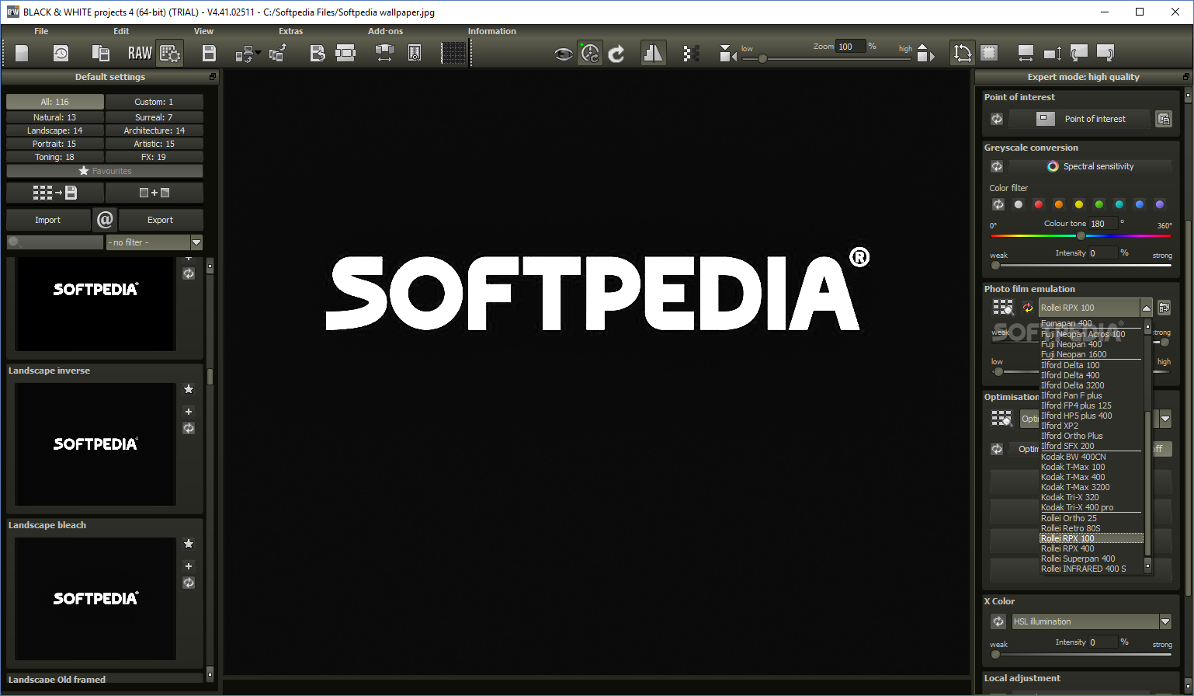Select the dashed selection rectangle icon

point(988,53)
